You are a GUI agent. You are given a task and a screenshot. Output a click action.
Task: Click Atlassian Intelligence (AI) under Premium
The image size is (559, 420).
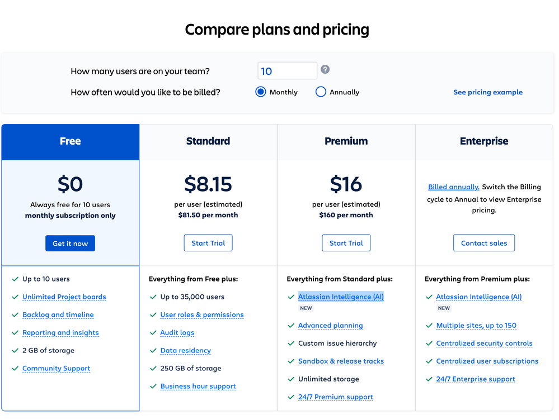coord(341,297)
